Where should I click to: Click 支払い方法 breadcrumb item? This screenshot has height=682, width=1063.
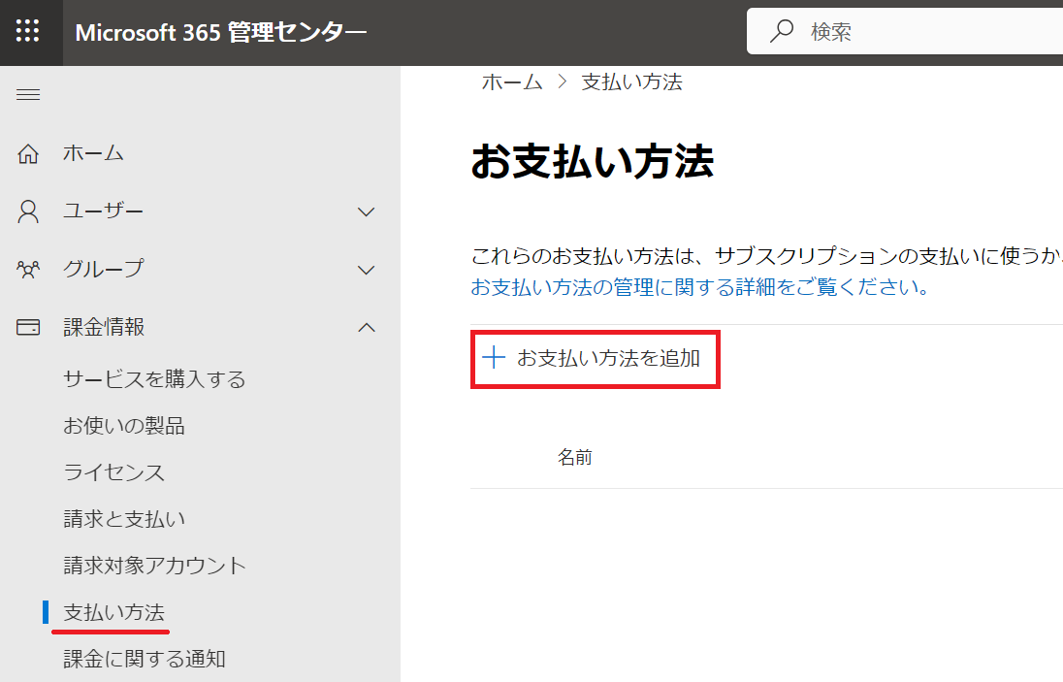click(x=631, y=82)
